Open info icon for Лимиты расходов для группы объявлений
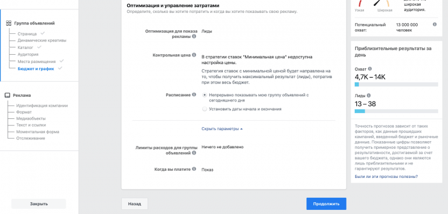The height and width of the screenshot is (214, 448). point(194,153)
